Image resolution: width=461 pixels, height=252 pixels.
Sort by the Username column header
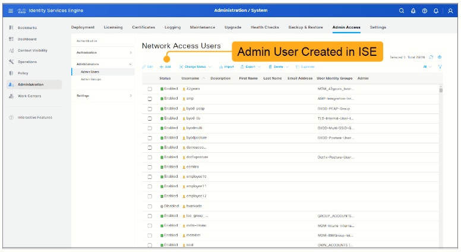(190, 78)
